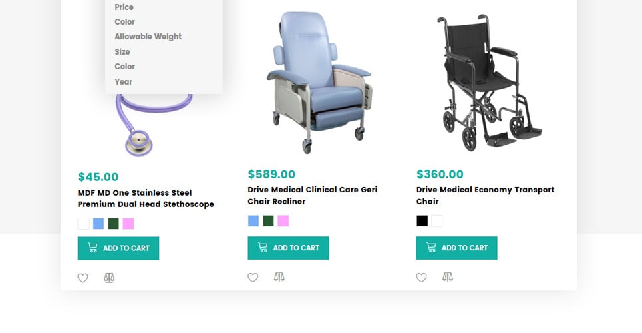Choose blue swatch for stethoscope
This screenshot has width=642, height=333.
click(x=98, y=224)
